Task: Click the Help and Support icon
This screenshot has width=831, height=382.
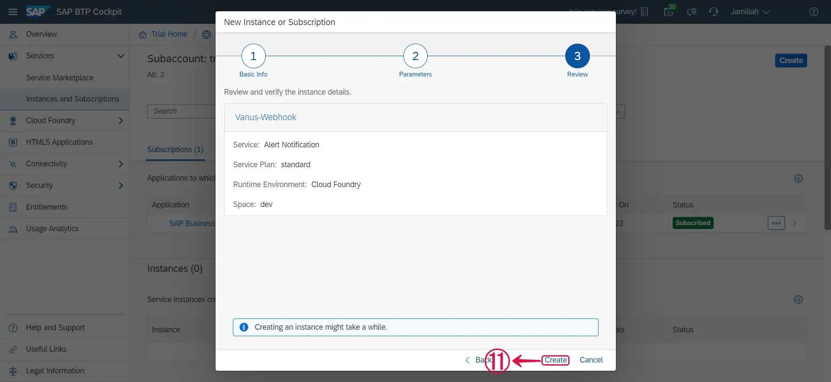Action: [13, 328]
